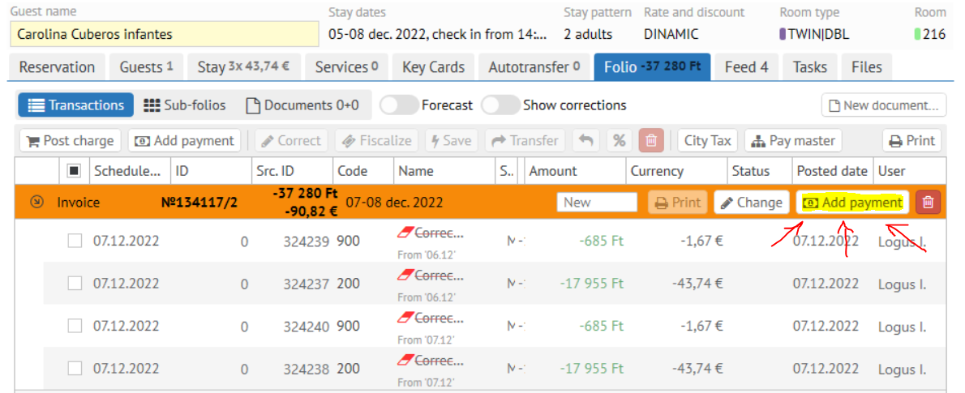Click the City Tax button
The height and width of the screenshot is (393, 965).
click(x=708, y=141)
